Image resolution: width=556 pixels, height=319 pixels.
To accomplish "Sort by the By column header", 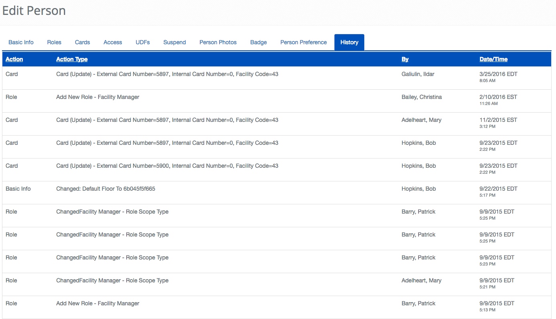I will pyautogui.click(x=405, y=59).
